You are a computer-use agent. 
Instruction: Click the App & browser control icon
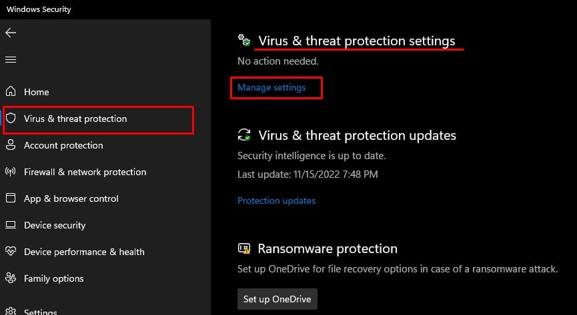11,198
